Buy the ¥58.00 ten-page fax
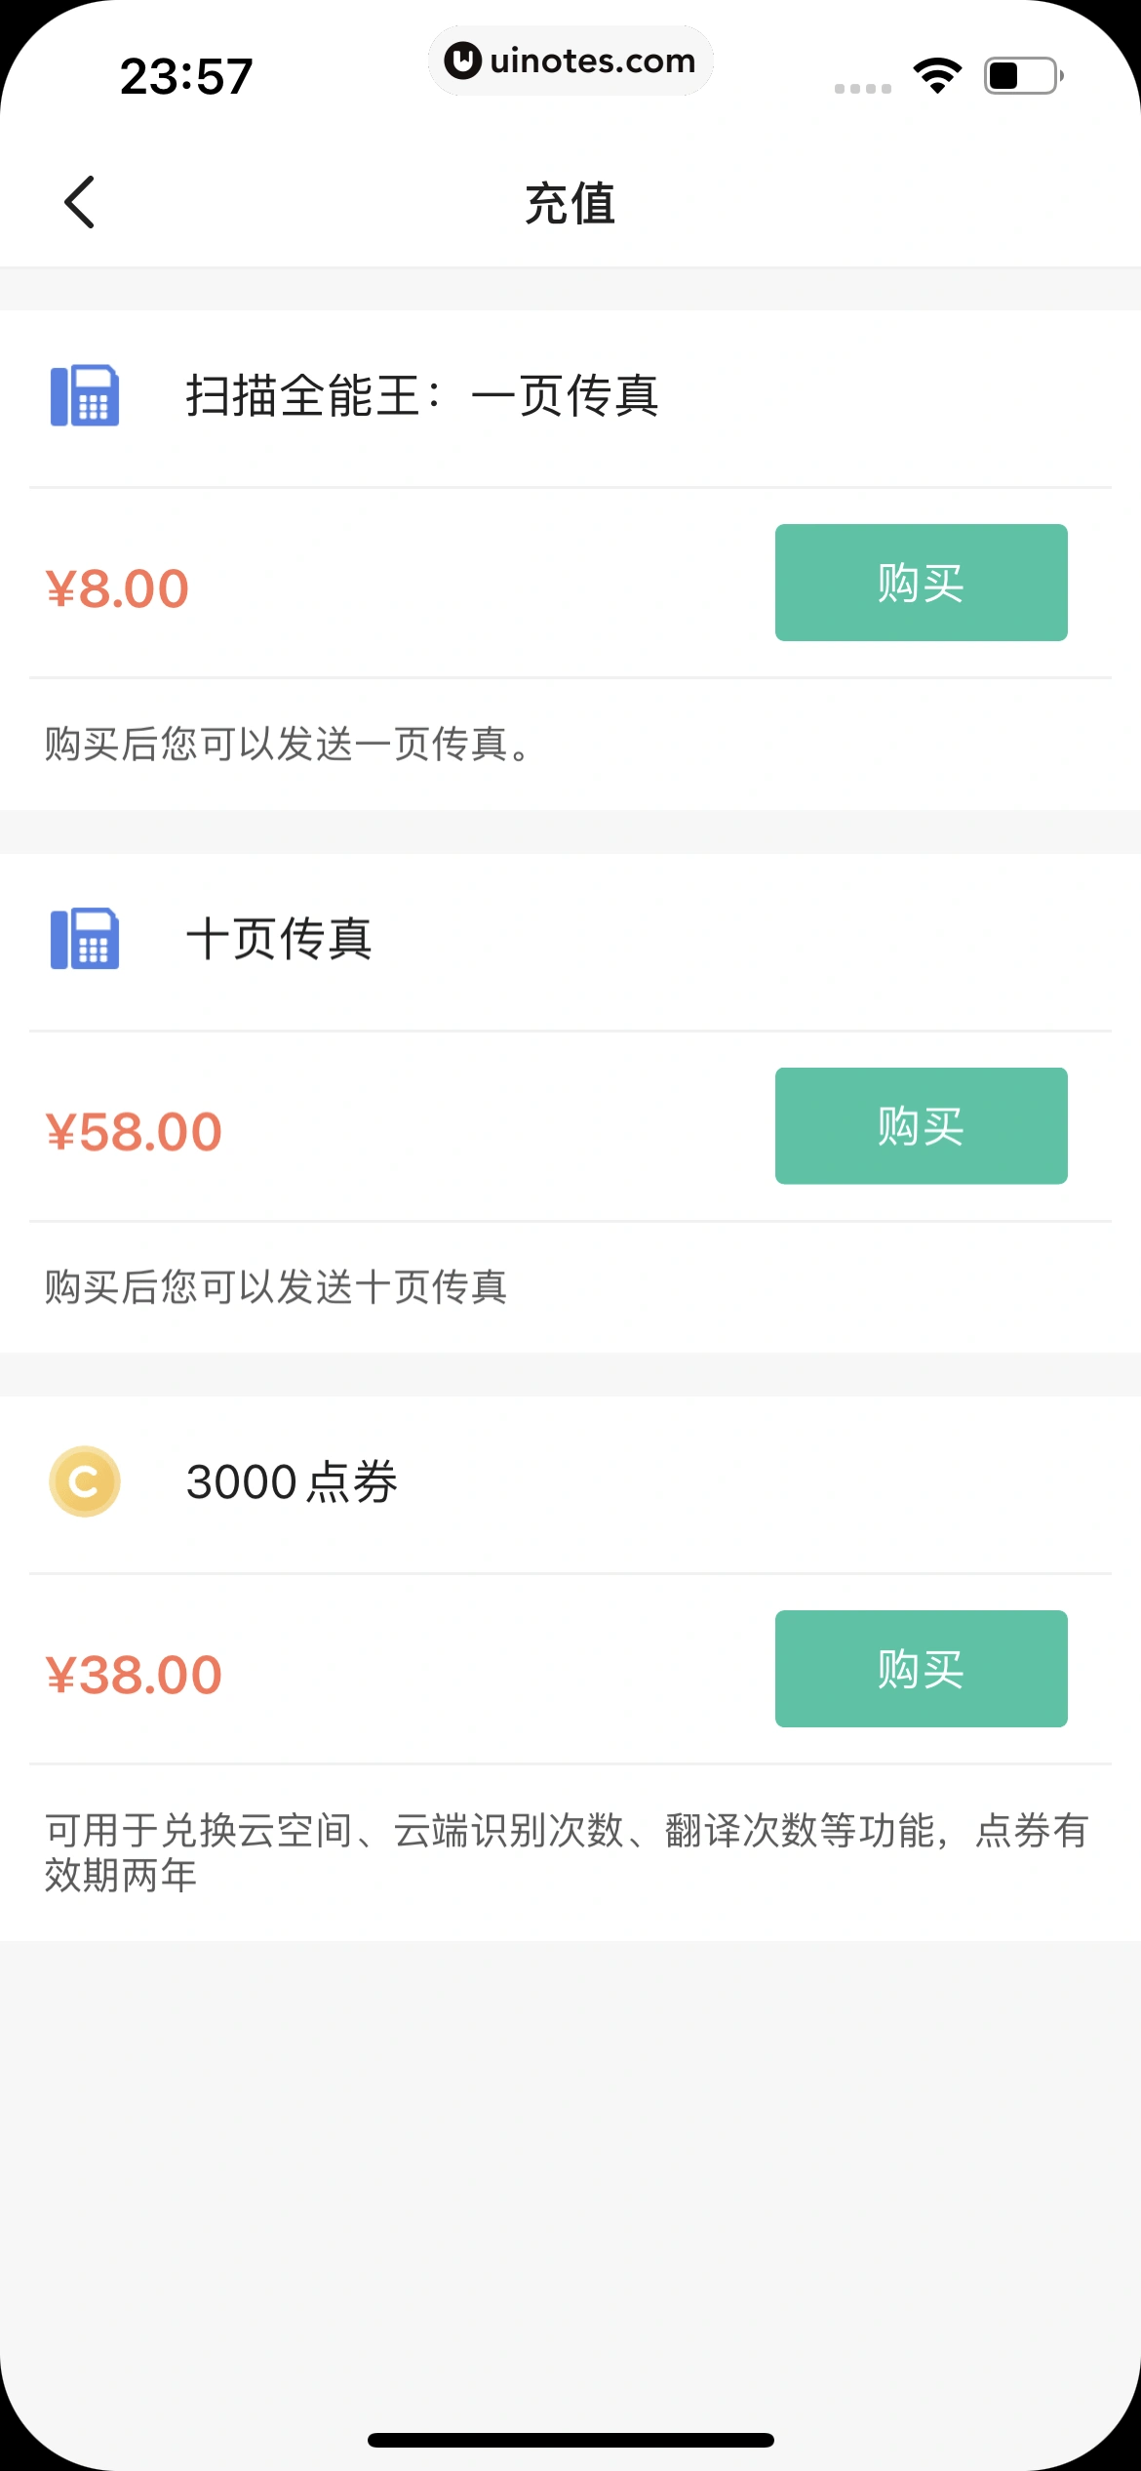1141x2471 pixels. 921,1126
